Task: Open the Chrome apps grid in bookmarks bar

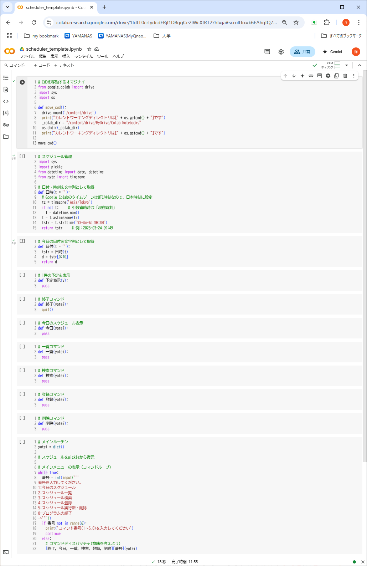Action: pyautogui.click(x=10, y=36)
